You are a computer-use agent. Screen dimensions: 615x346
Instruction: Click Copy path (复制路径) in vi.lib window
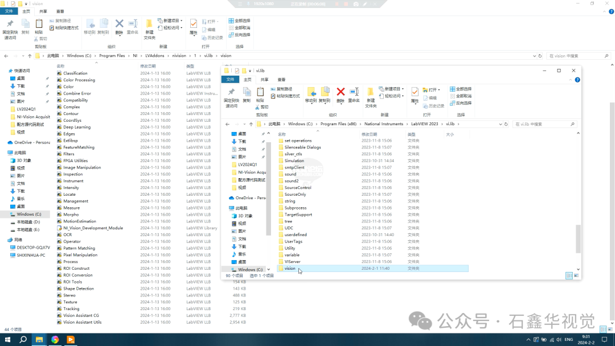click(x=282, y=89)
